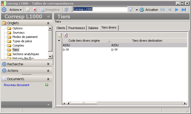Open the grid row selector dropdown

59,41
